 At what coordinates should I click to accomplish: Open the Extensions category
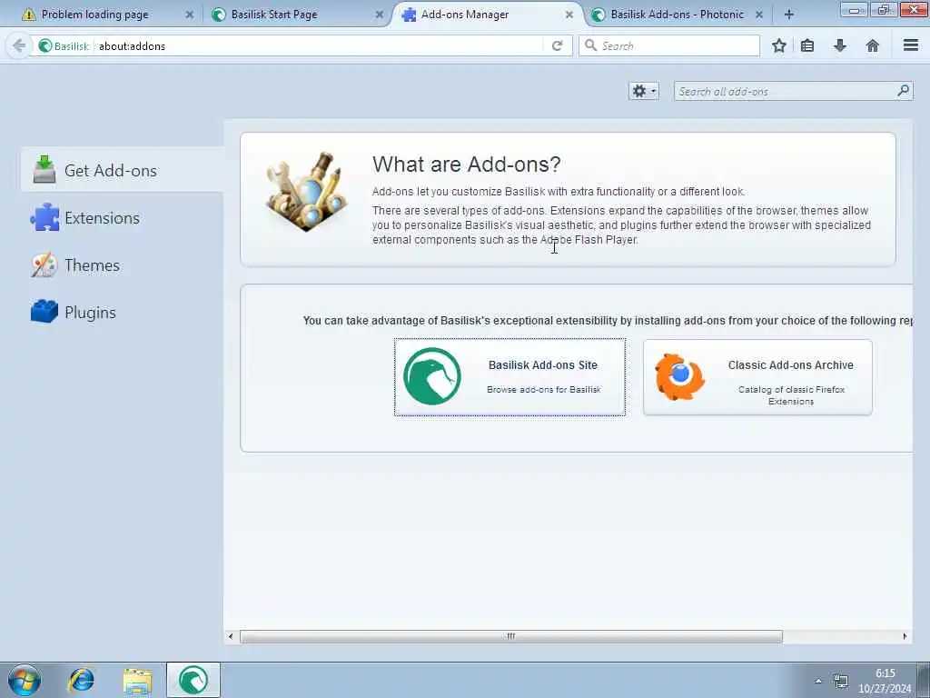122,218
